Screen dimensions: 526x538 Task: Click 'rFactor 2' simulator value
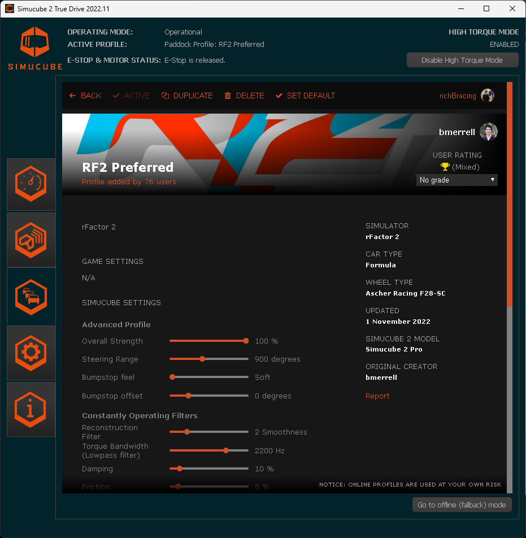[x=382, y=237]
